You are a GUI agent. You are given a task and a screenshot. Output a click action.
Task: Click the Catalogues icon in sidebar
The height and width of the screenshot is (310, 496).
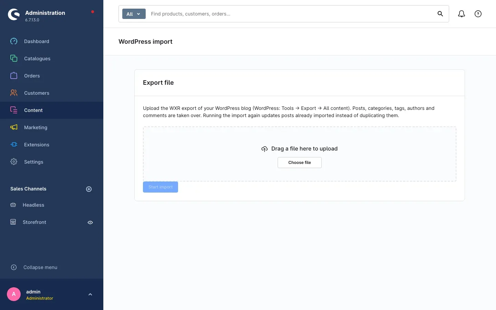(x=14, y=59)
